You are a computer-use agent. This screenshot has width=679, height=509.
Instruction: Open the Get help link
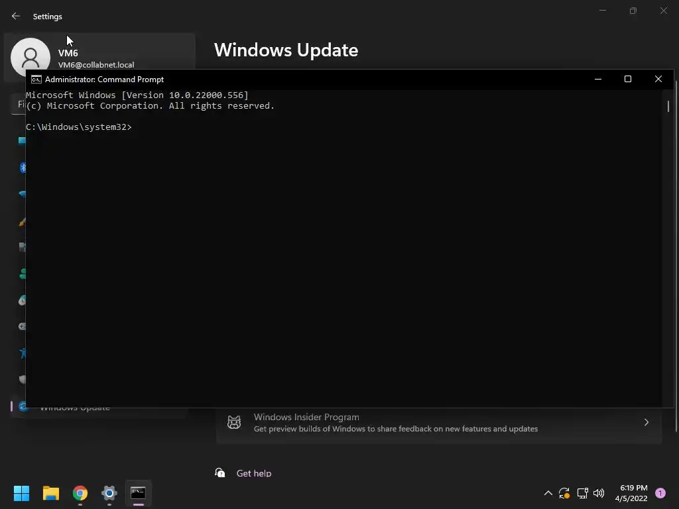click(254, 473)
